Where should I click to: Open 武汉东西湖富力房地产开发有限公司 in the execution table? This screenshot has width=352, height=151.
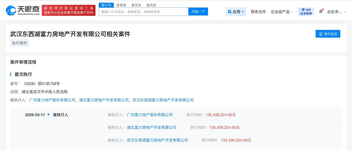pos(157,140)
